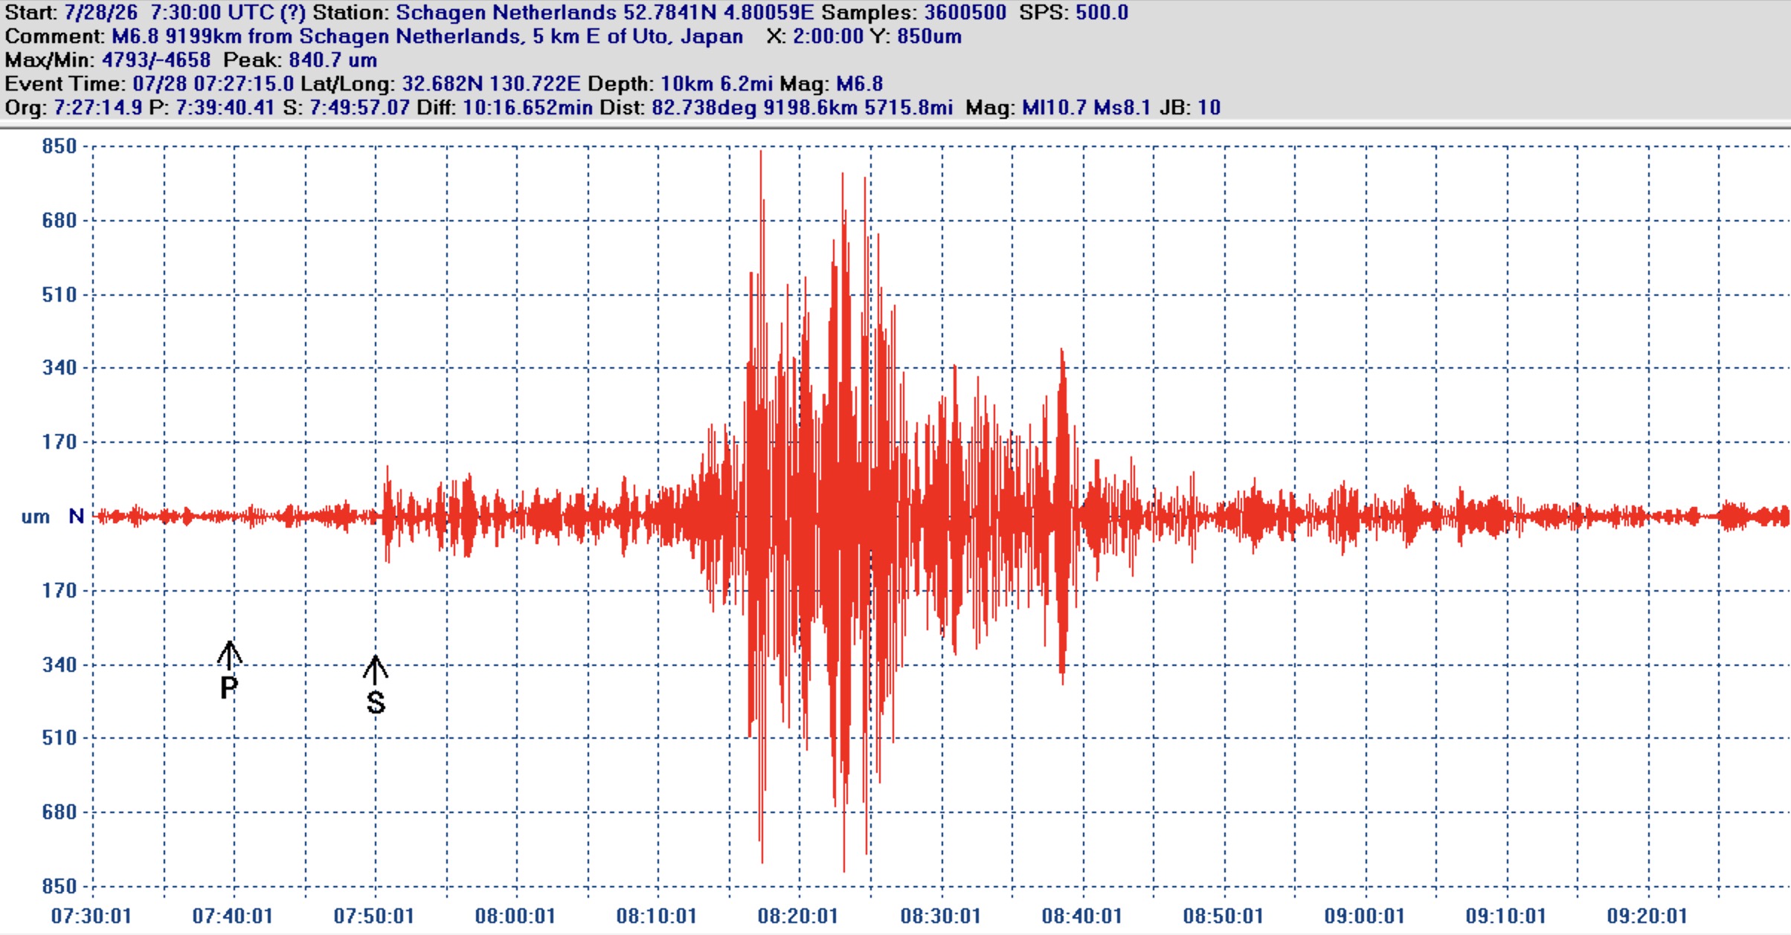The height and width of the screenshot is (935, 1791).
Task: Click the Diff value 10:16.652min
Action: pos(527,108)
